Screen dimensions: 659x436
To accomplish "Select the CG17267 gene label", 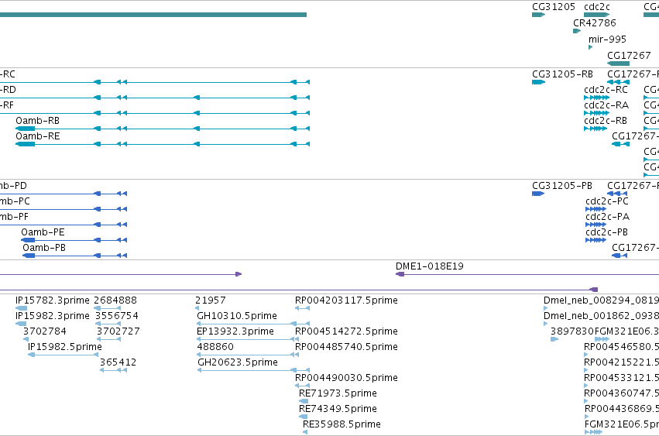I will pos(629,56).
